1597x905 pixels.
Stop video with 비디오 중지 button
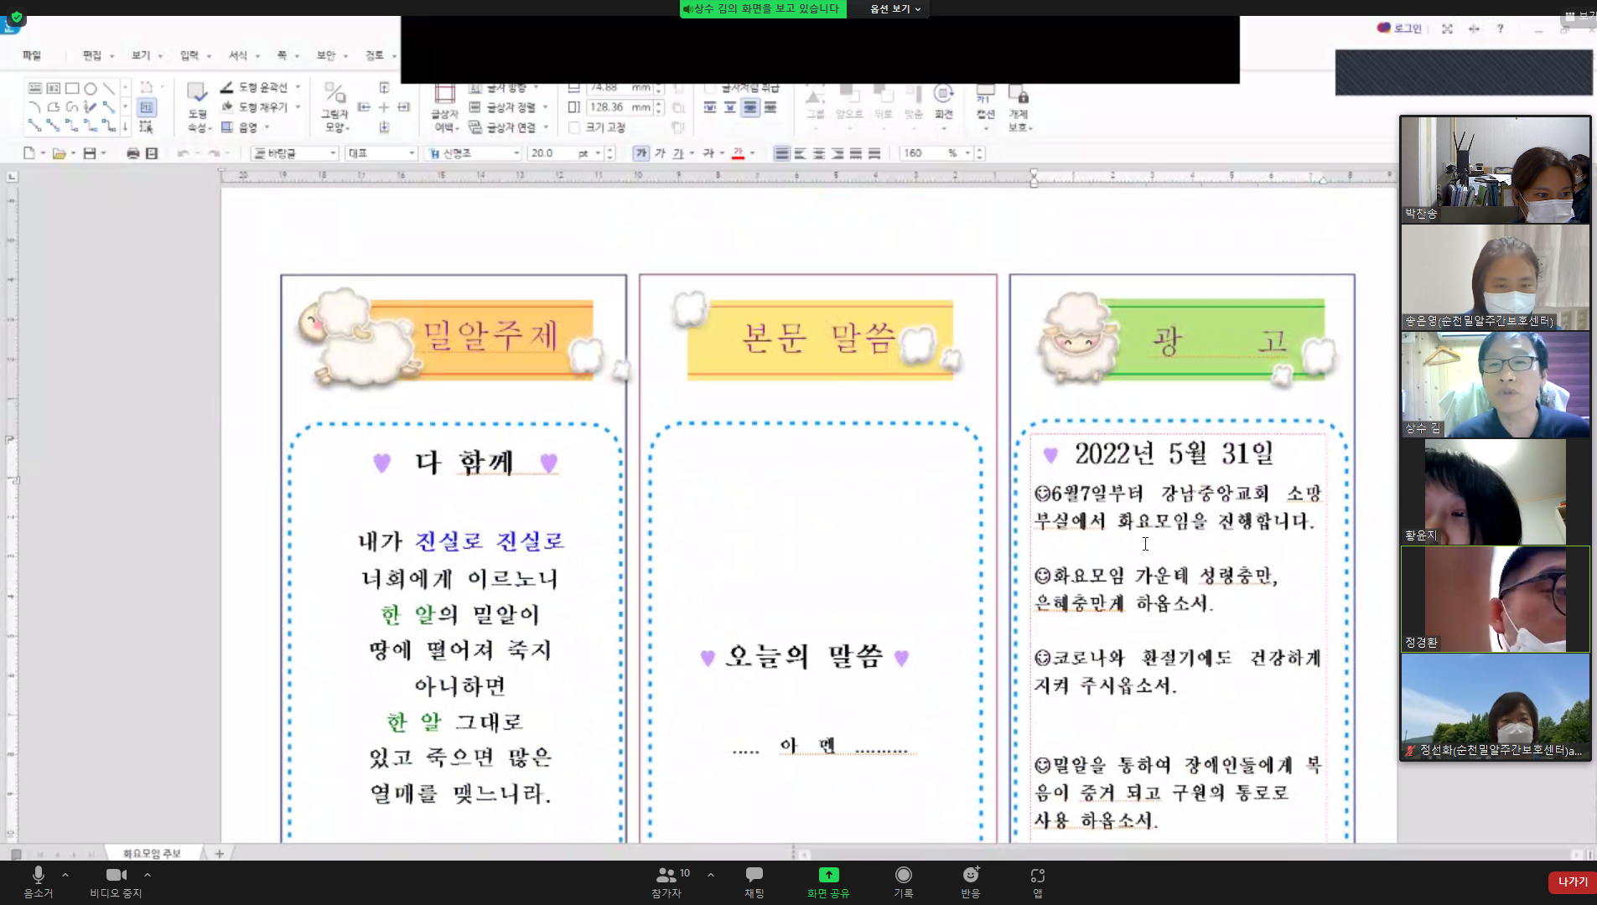[x=117, y=882]
